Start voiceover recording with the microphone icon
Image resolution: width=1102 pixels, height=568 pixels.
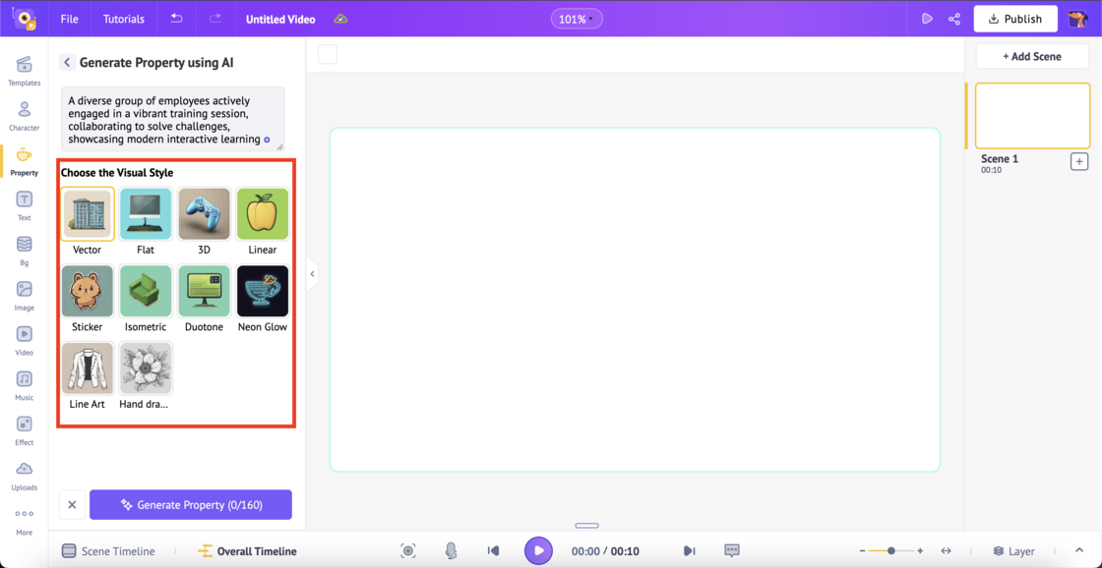452,550
